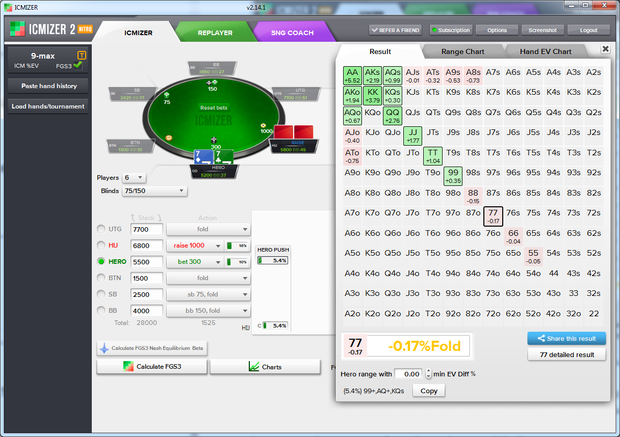Click Paste hand history button
This screenshot has height=437, width=620.
click(x=48, y=86)
